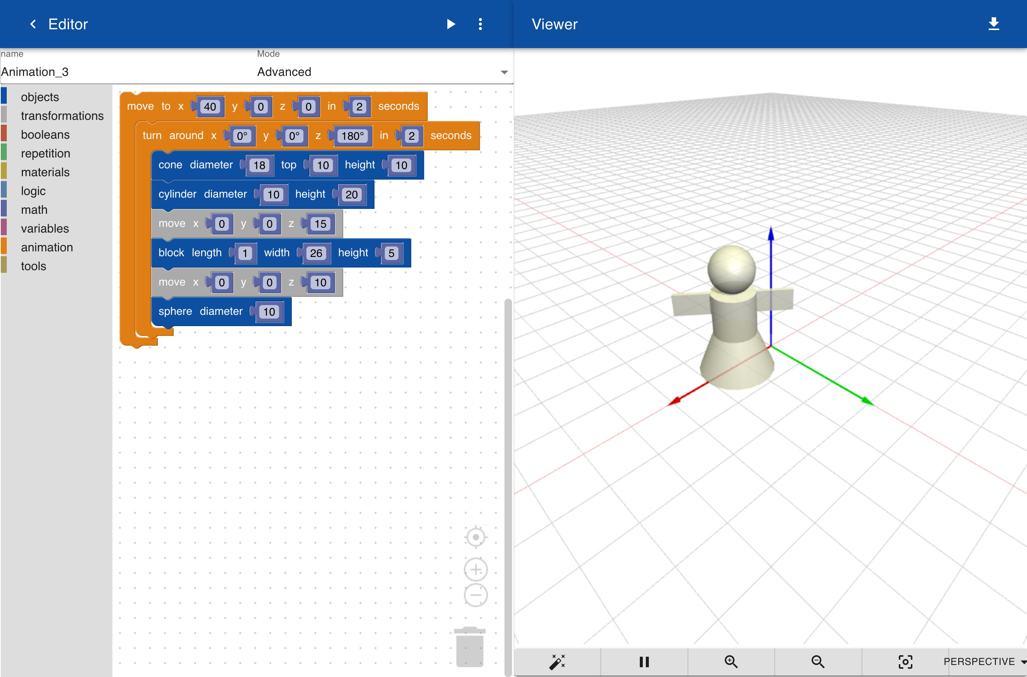Image resolution: width=1027 pixels, height=677 pixels.
Task: Click the workspace vertical scrollbar
Action: click(508, 487)
